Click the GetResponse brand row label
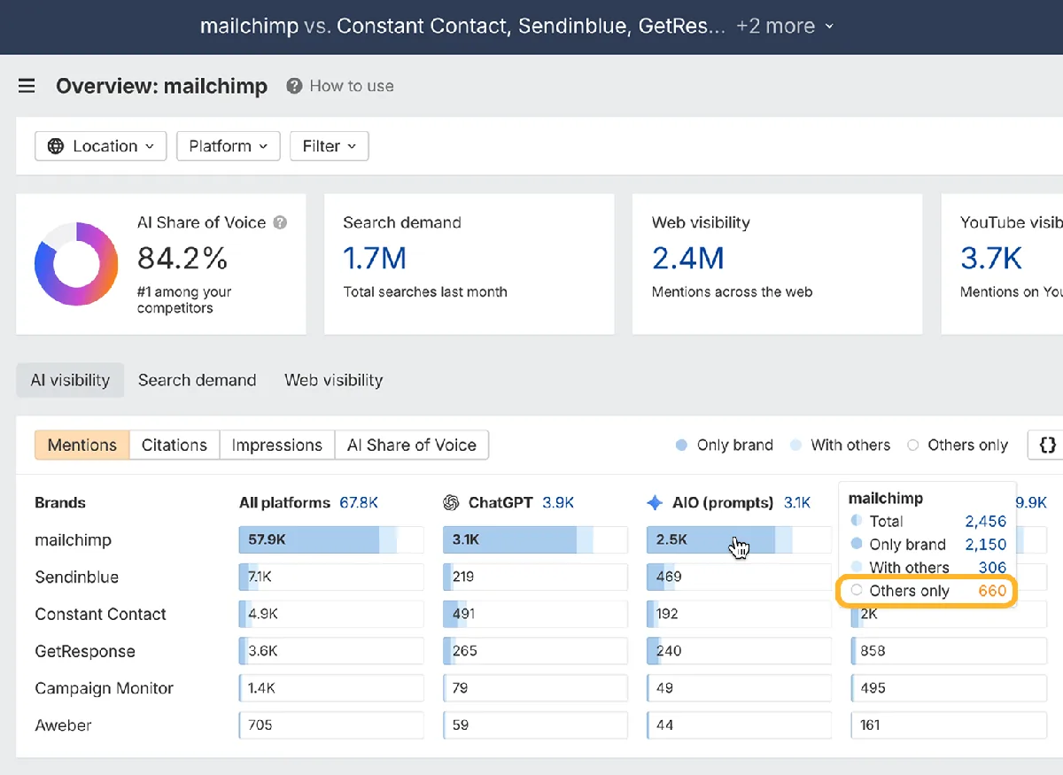1063x775 pixels. click(85, 652)
